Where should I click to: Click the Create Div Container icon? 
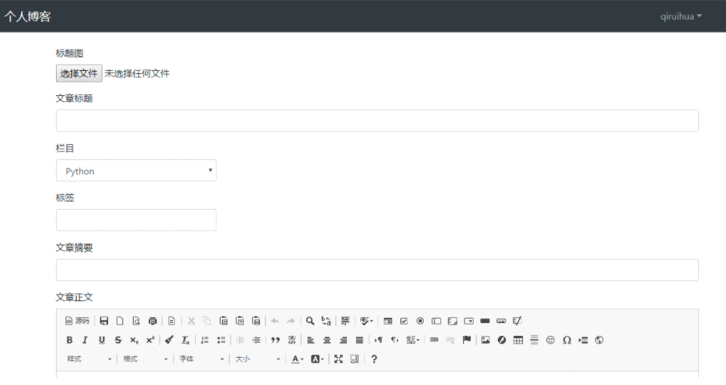point(292,340)
